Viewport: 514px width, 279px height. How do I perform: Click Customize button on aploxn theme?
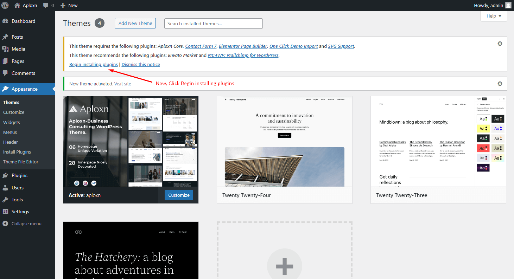click(x=179, y=195)
